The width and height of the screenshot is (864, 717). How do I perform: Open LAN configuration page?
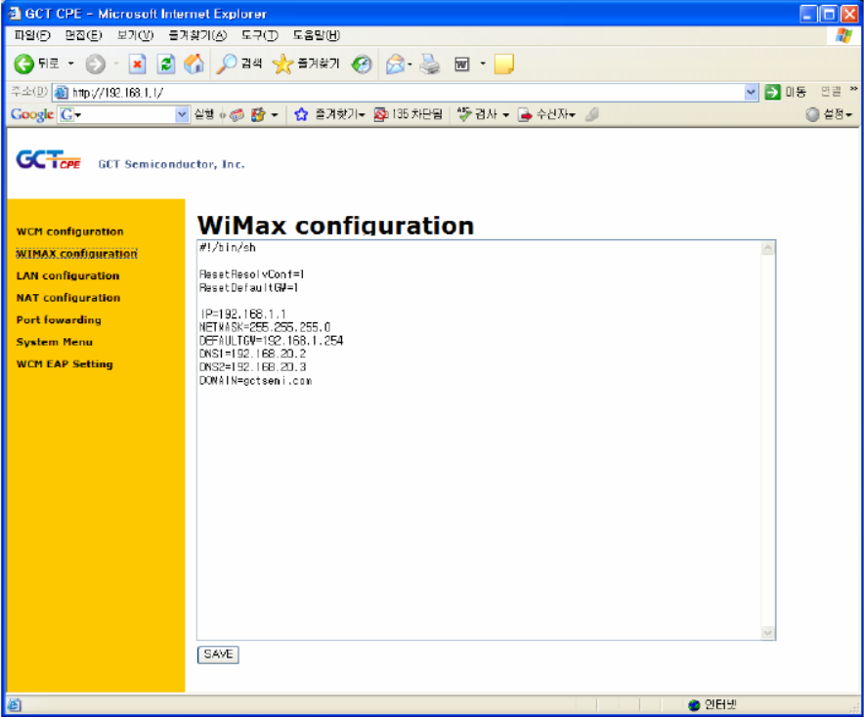pos(67,275)
